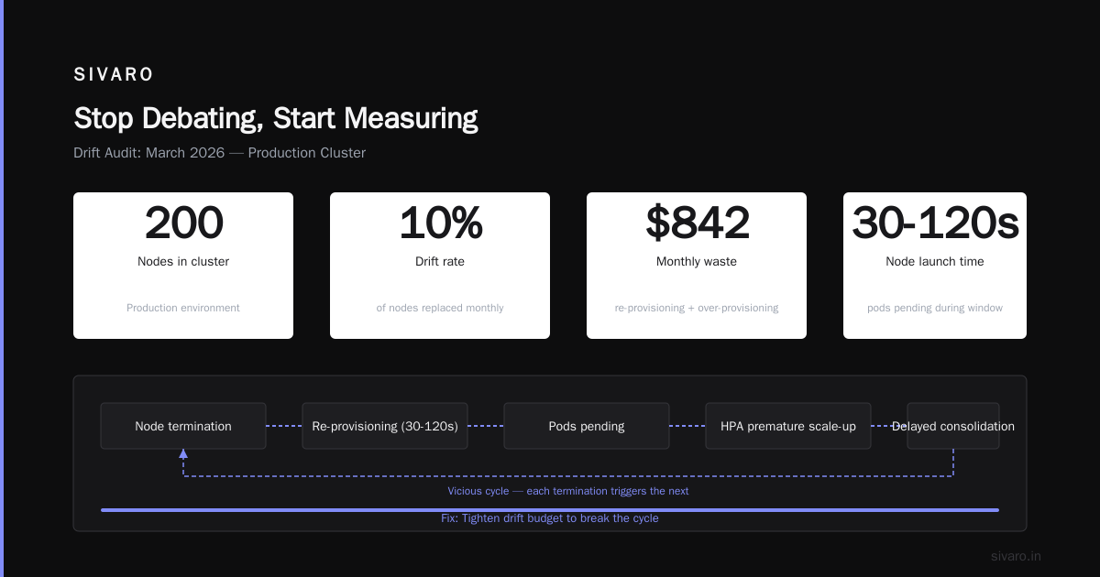The image size is (1100, 577).
Task: Select the 'Delayed consolidation' step box
Action: click(x=953, y=426)
